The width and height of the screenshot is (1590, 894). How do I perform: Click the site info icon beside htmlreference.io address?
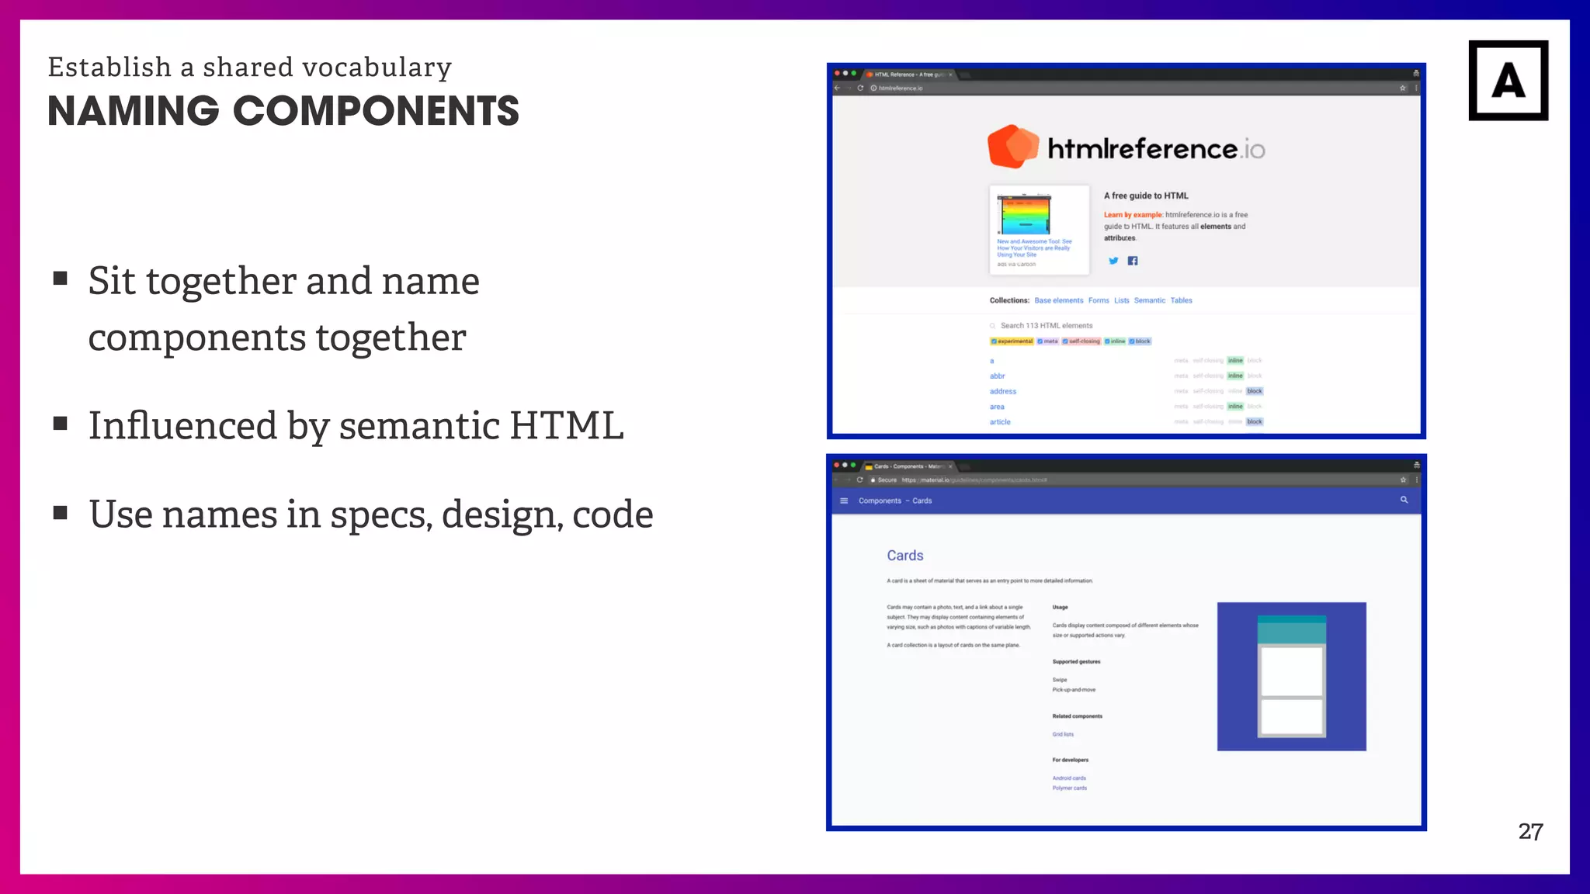pyautogui.click(x=873, y=88)
